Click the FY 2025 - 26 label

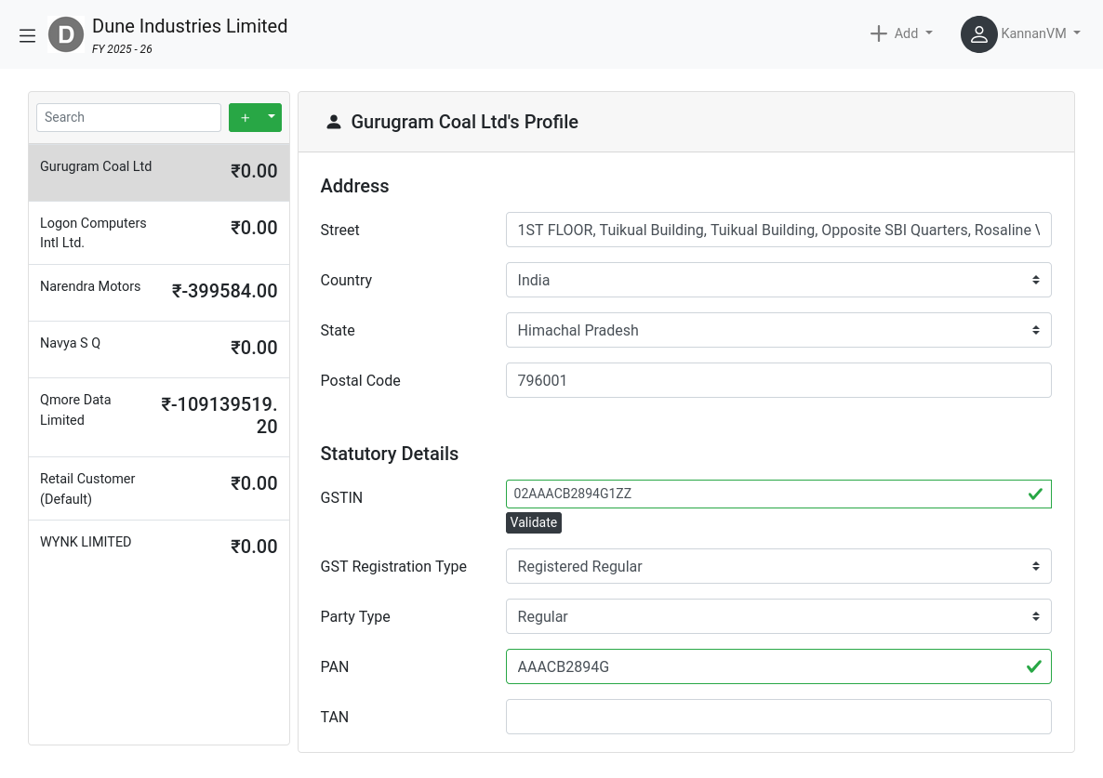[122, 49]
